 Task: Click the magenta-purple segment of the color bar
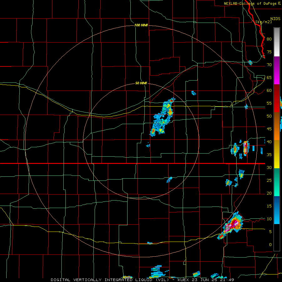tap(277, 70)
